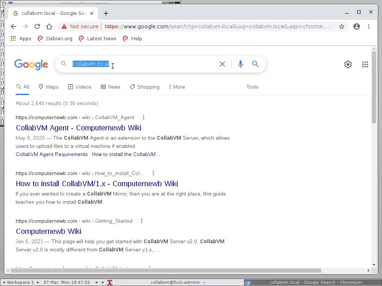
Task: Click the Workspace 1 label
Action: click(x=20, y=282)
